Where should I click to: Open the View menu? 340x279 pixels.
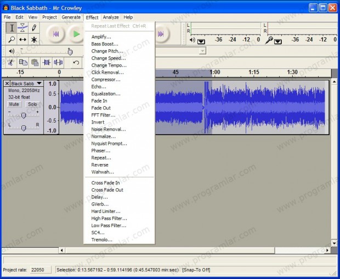pos(33,18)
